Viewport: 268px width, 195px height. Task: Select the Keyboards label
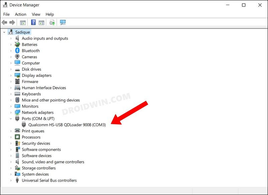pyautogui.click(x=31, y=94)
